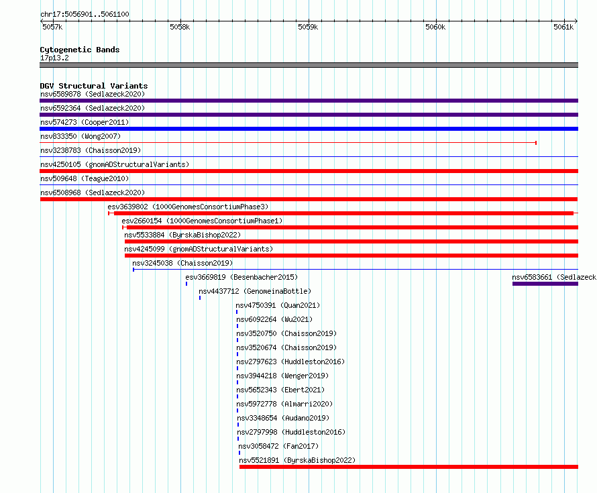Click the red bar under esv2660154
The width and height of the screenshot is (597, 493).
pos(350,227)
